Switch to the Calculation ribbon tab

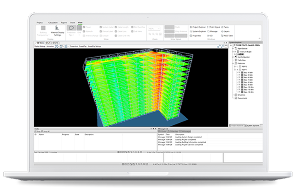tap(53, 22)
